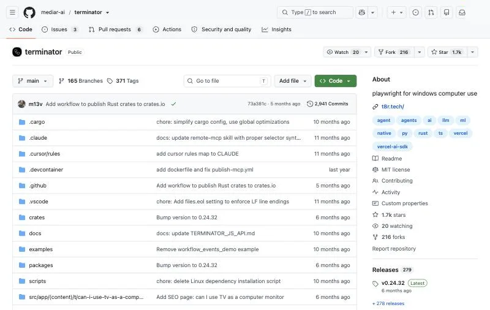The image size is (490, 310).
Task: Click the .claude folder icon
Action: pyautogui.click(x=22, y=138)
